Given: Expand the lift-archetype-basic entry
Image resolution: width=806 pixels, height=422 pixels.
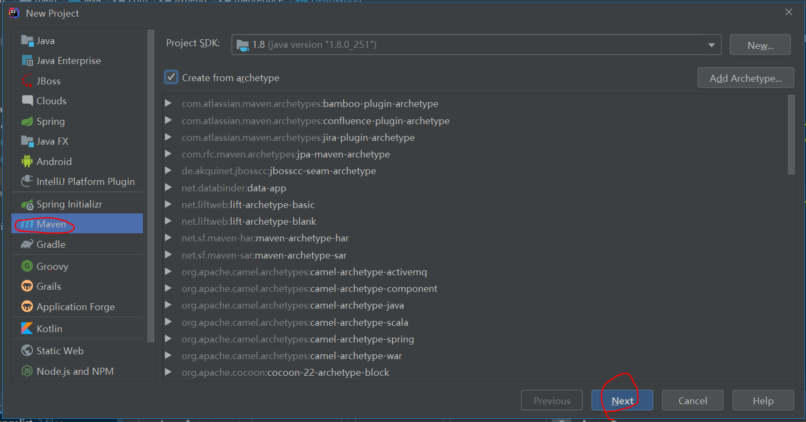Looking at the screenshot, I should (x=168, y=204).
